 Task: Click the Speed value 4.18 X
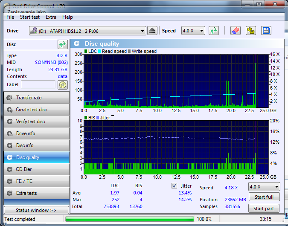click(231, 188)
